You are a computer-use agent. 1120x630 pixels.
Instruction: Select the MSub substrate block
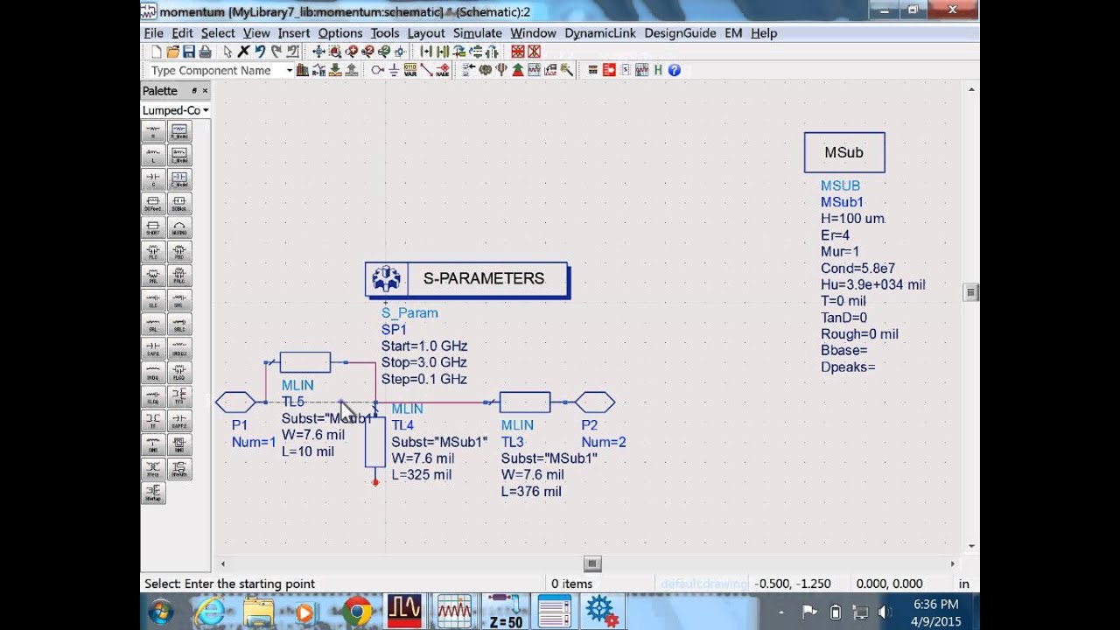[844, 152]
